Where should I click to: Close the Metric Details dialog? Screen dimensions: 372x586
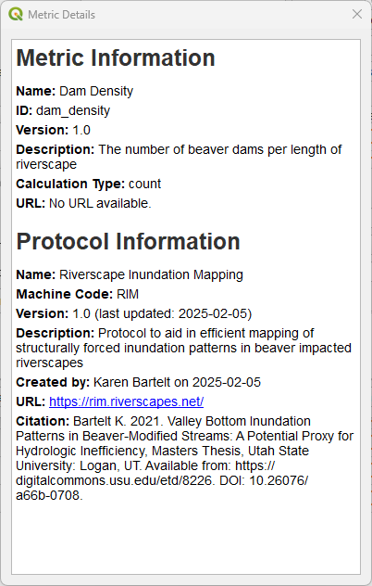click(x=357, y=14)
